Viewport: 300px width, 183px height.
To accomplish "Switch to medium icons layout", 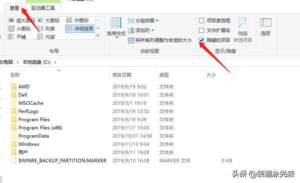I will pyautogui.click(x=77, y=20).
